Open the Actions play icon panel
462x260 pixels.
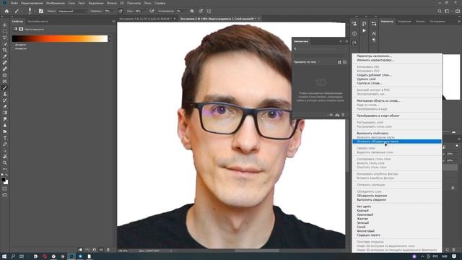[x=365, y=30]
